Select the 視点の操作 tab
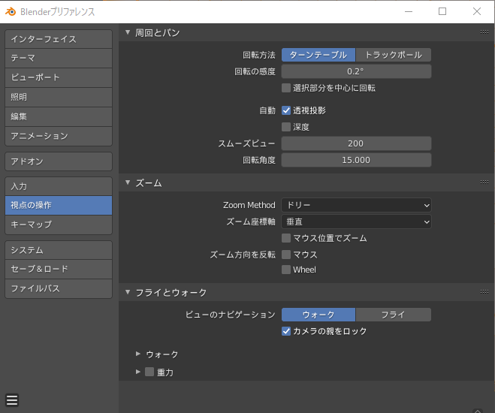This screenshot has width=495, height=413. (x=59, y=206)
